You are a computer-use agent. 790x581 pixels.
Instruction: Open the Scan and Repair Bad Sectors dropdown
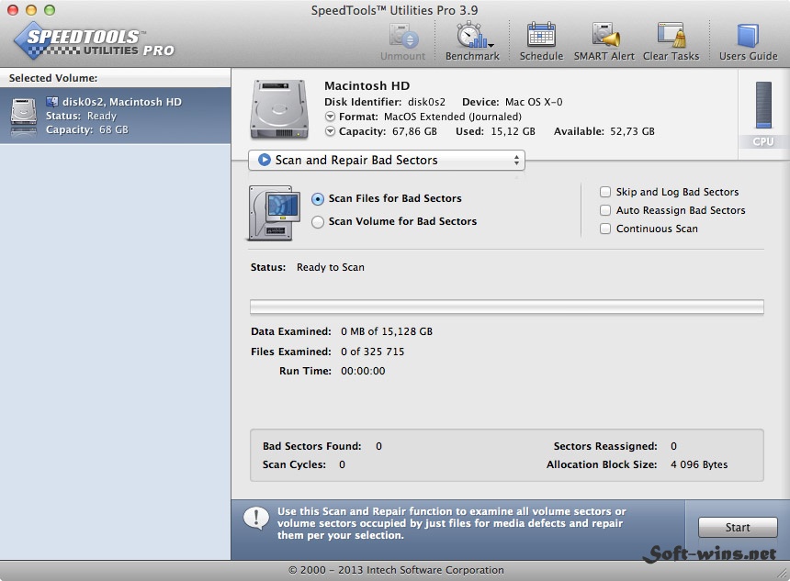coord(387,160)
